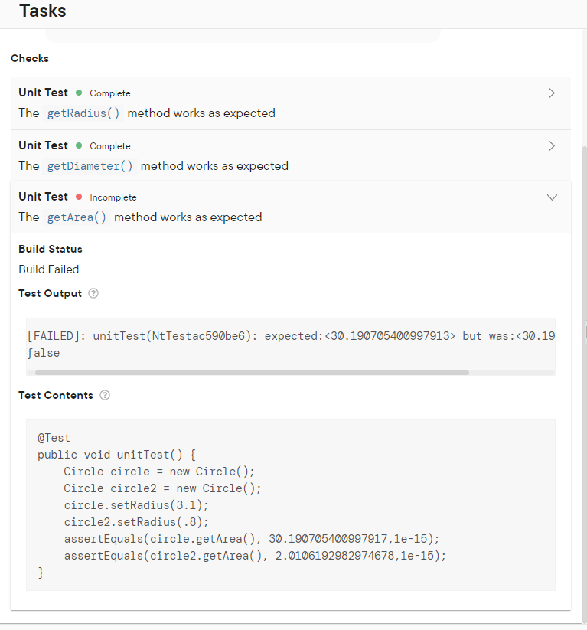
Task: Click 'circle.setRadius(3.1);' line
Action: coord(136,505)
